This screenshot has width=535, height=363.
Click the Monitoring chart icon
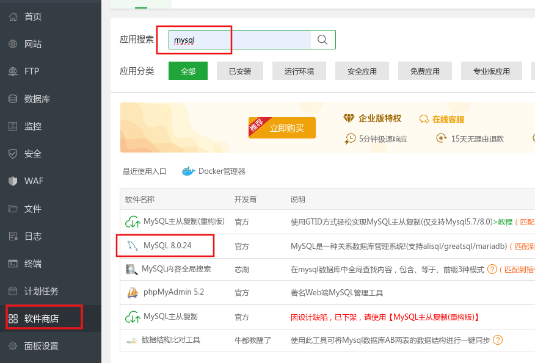click(x=13, y=126)
